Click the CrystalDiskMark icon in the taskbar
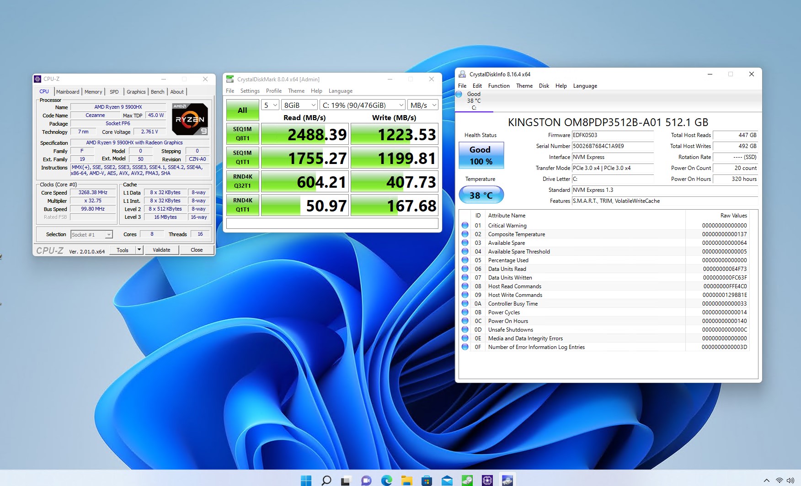 [x=467, y=480]
